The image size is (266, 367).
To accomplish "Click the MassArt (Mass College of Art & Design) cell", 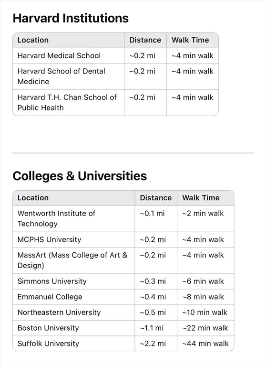I will coord(74,260).
